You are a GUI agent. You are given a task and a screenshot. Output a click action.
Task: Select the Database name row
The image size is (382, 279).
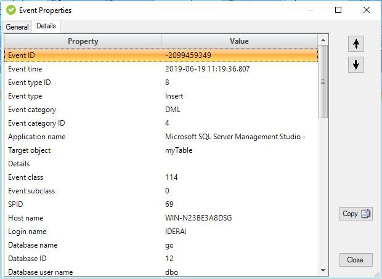[161, 245]
